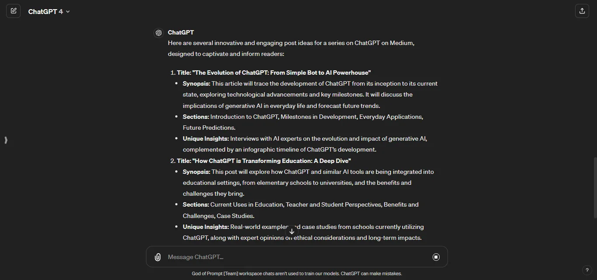
Task: Select ChatGPT 4 in the header bar
Action: (x=45, y=11)
